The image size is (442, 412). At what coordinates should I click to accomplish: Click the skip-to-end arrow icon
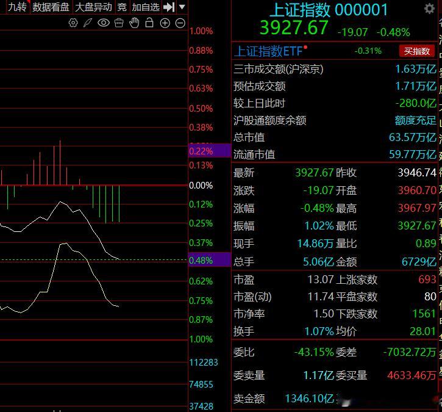(169, 7)
